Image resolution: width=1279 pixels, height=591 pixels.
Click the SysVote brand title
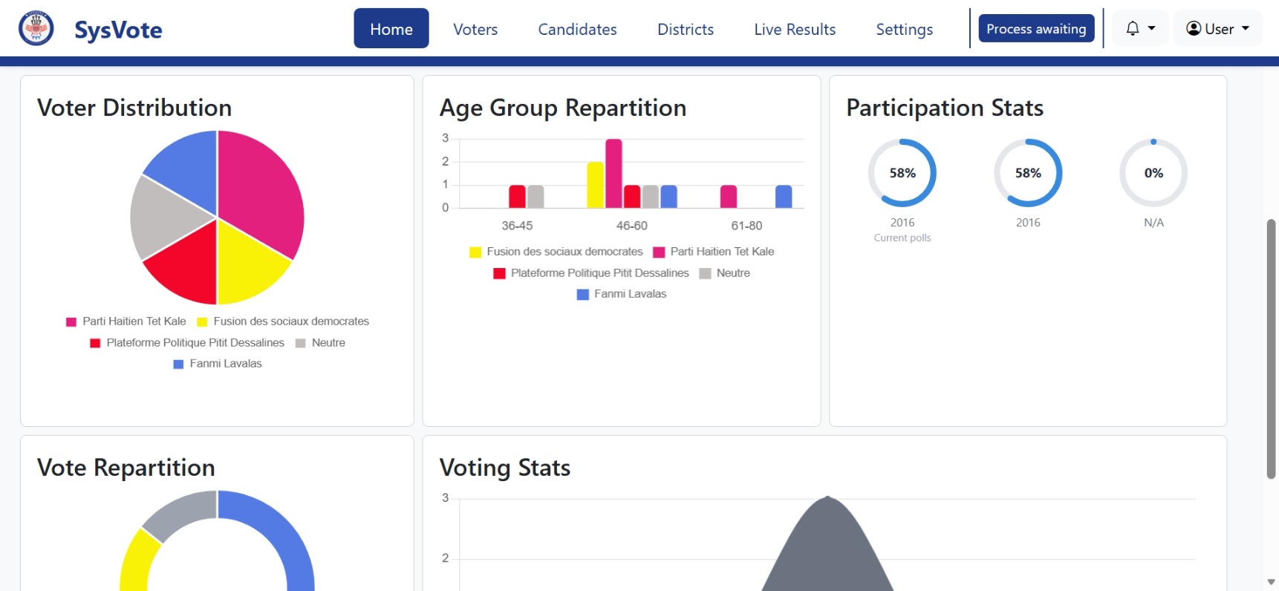(118, 30)
